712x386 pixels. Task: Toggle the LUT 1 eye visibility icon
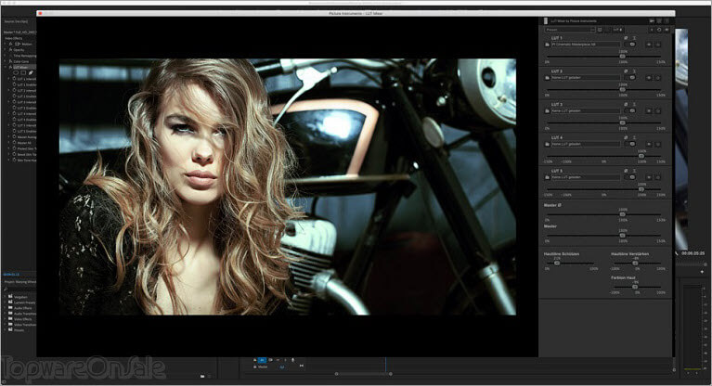coord(649,45)
